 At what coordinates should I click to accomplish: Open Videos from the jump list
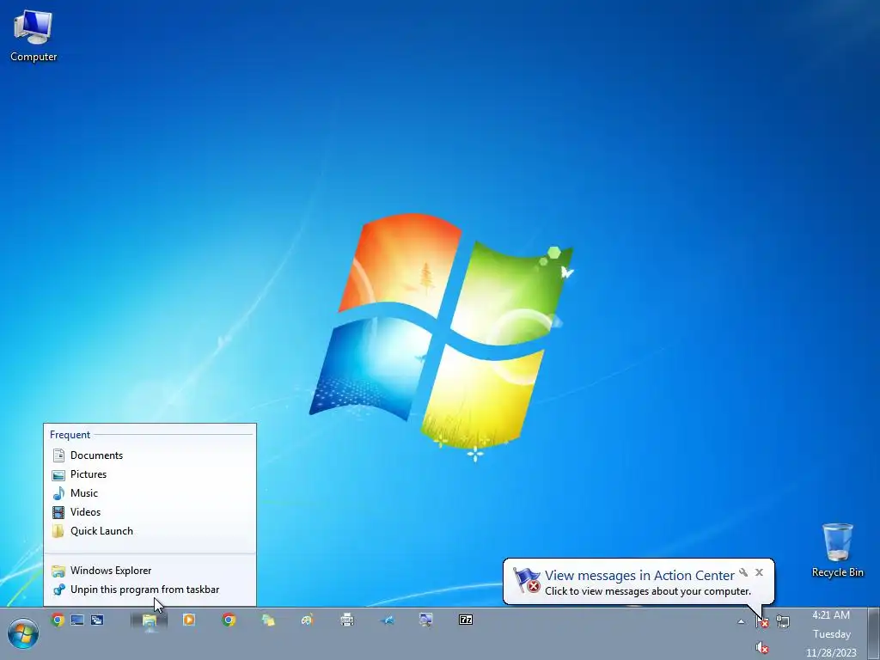tap(150, 512)
